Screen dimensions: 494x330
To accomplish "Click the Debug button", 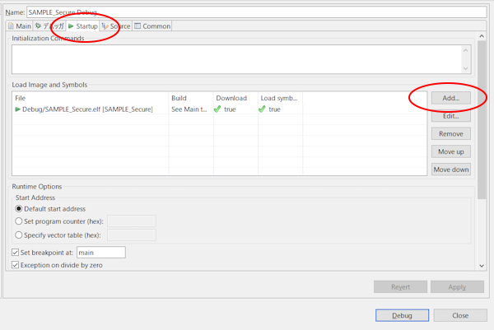I will [x=402, y=315].
